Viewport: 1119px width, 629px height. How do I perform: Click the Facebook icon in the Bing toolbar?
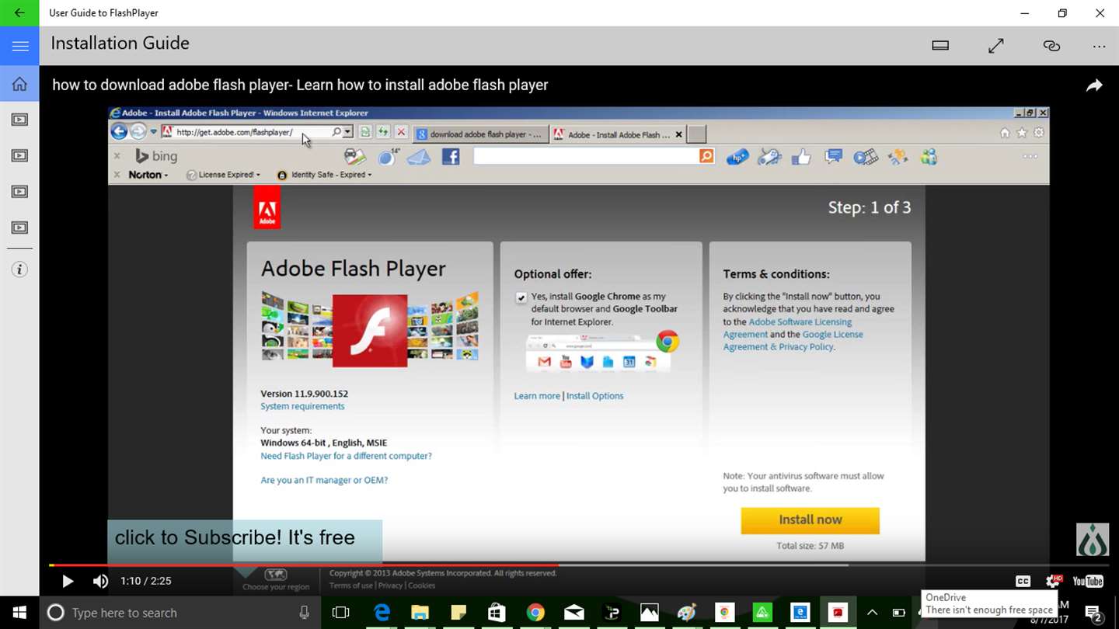point(451,157)
